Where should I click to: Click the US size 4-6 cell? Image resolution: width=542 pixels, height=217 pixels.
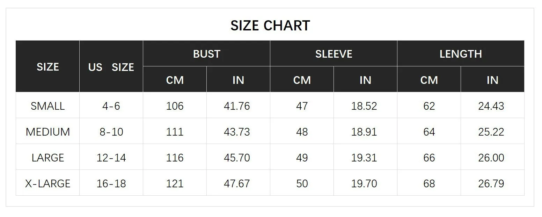pos(111,106)
